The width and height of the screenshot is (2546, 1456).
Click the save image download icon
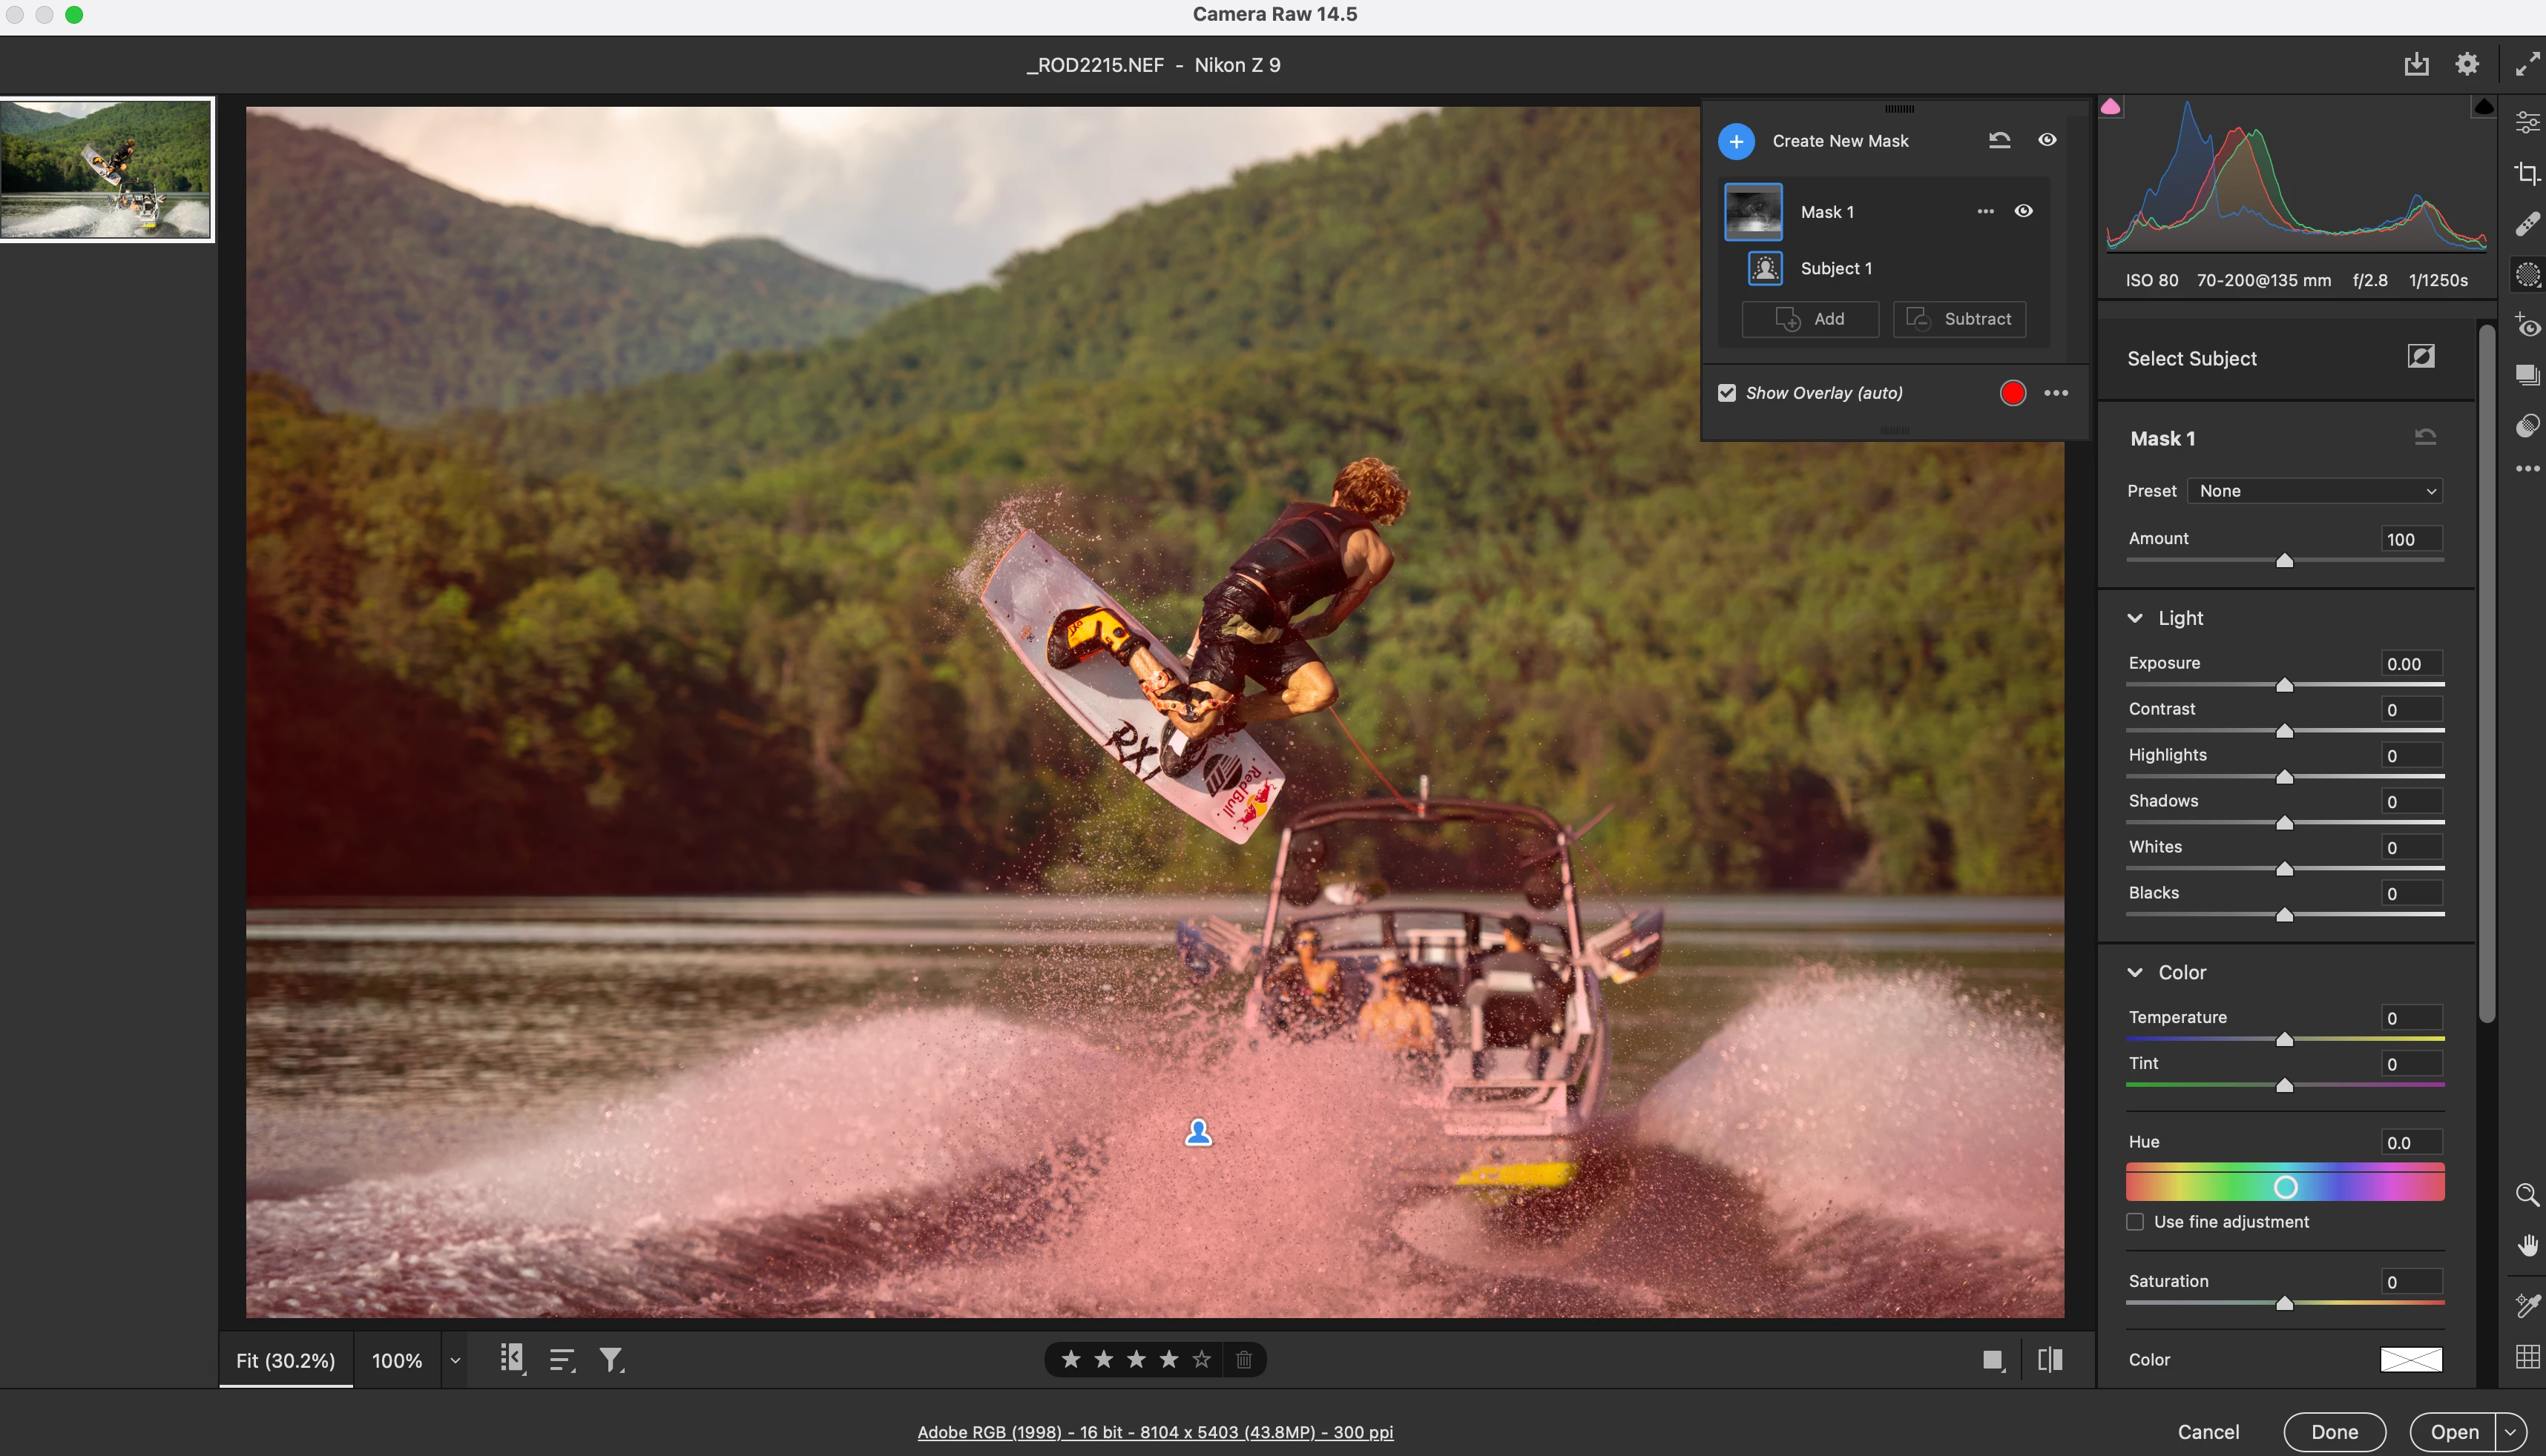coord(2416,65)
